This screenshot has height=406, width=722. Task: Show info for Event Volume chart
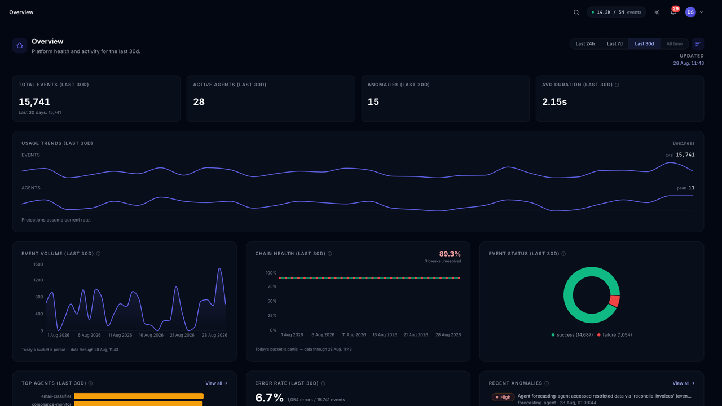click(x=98, y=254)
